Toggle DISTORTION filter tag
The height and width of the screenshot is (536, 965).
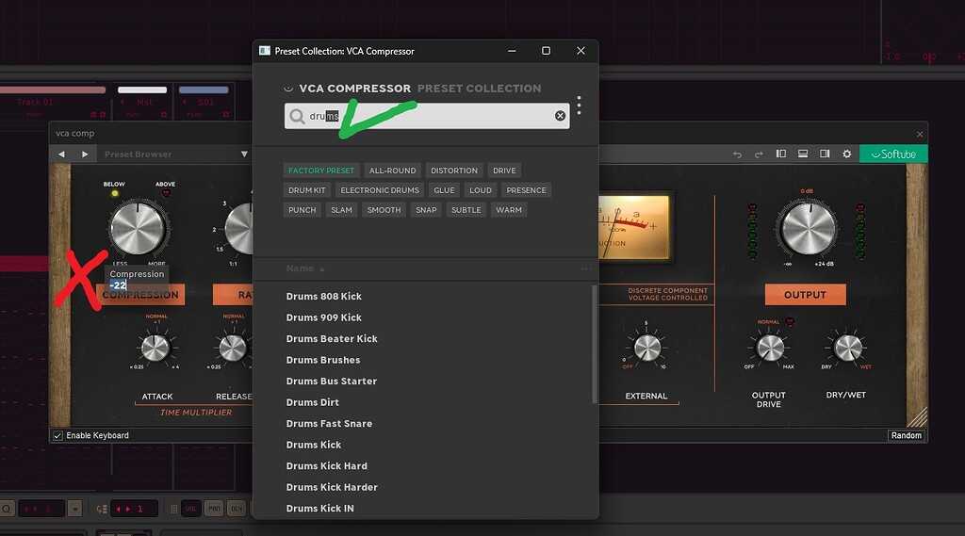(x=454, y=171)
